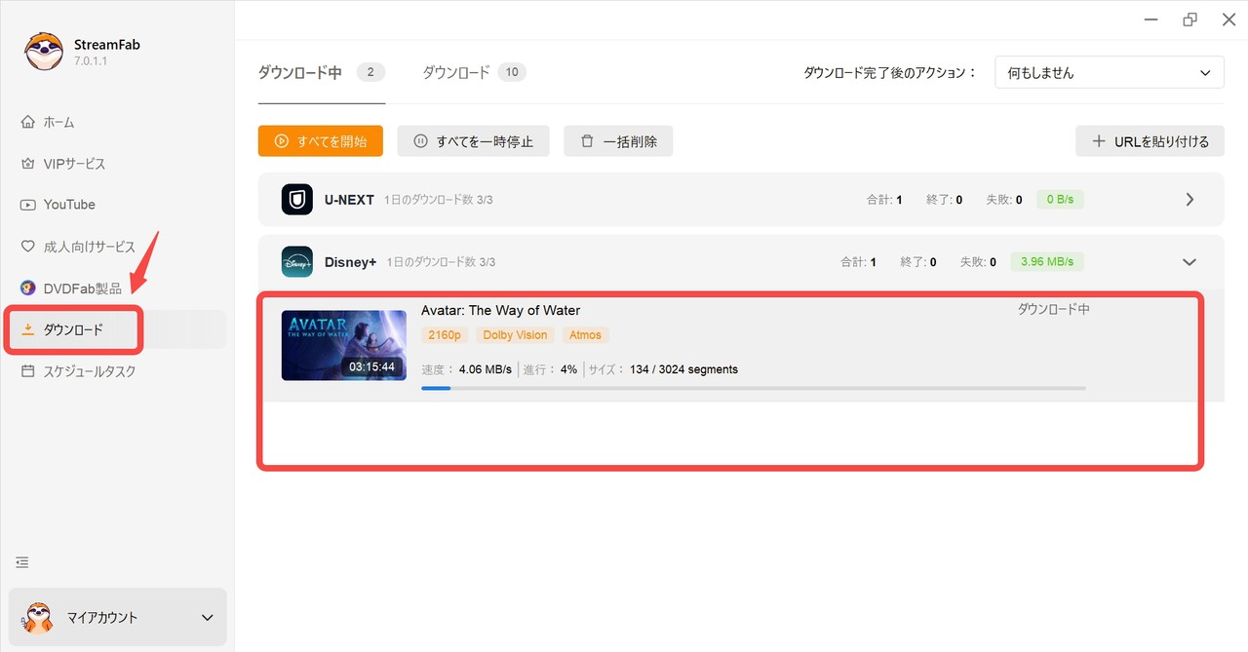This screenshot has width=1248, height=652.
Task: Open スケジュールタスク scheduled tasks
Action: (89, 371)
